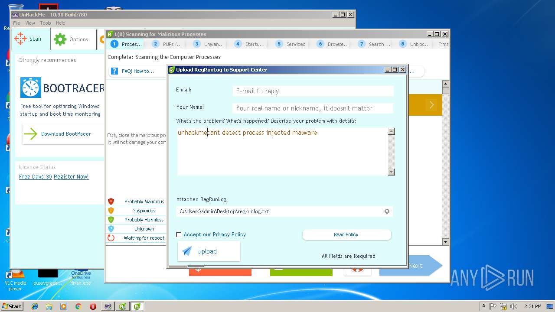Click the step 1 Processes circle
Viewport: 555px width, 312px height.
114,44
